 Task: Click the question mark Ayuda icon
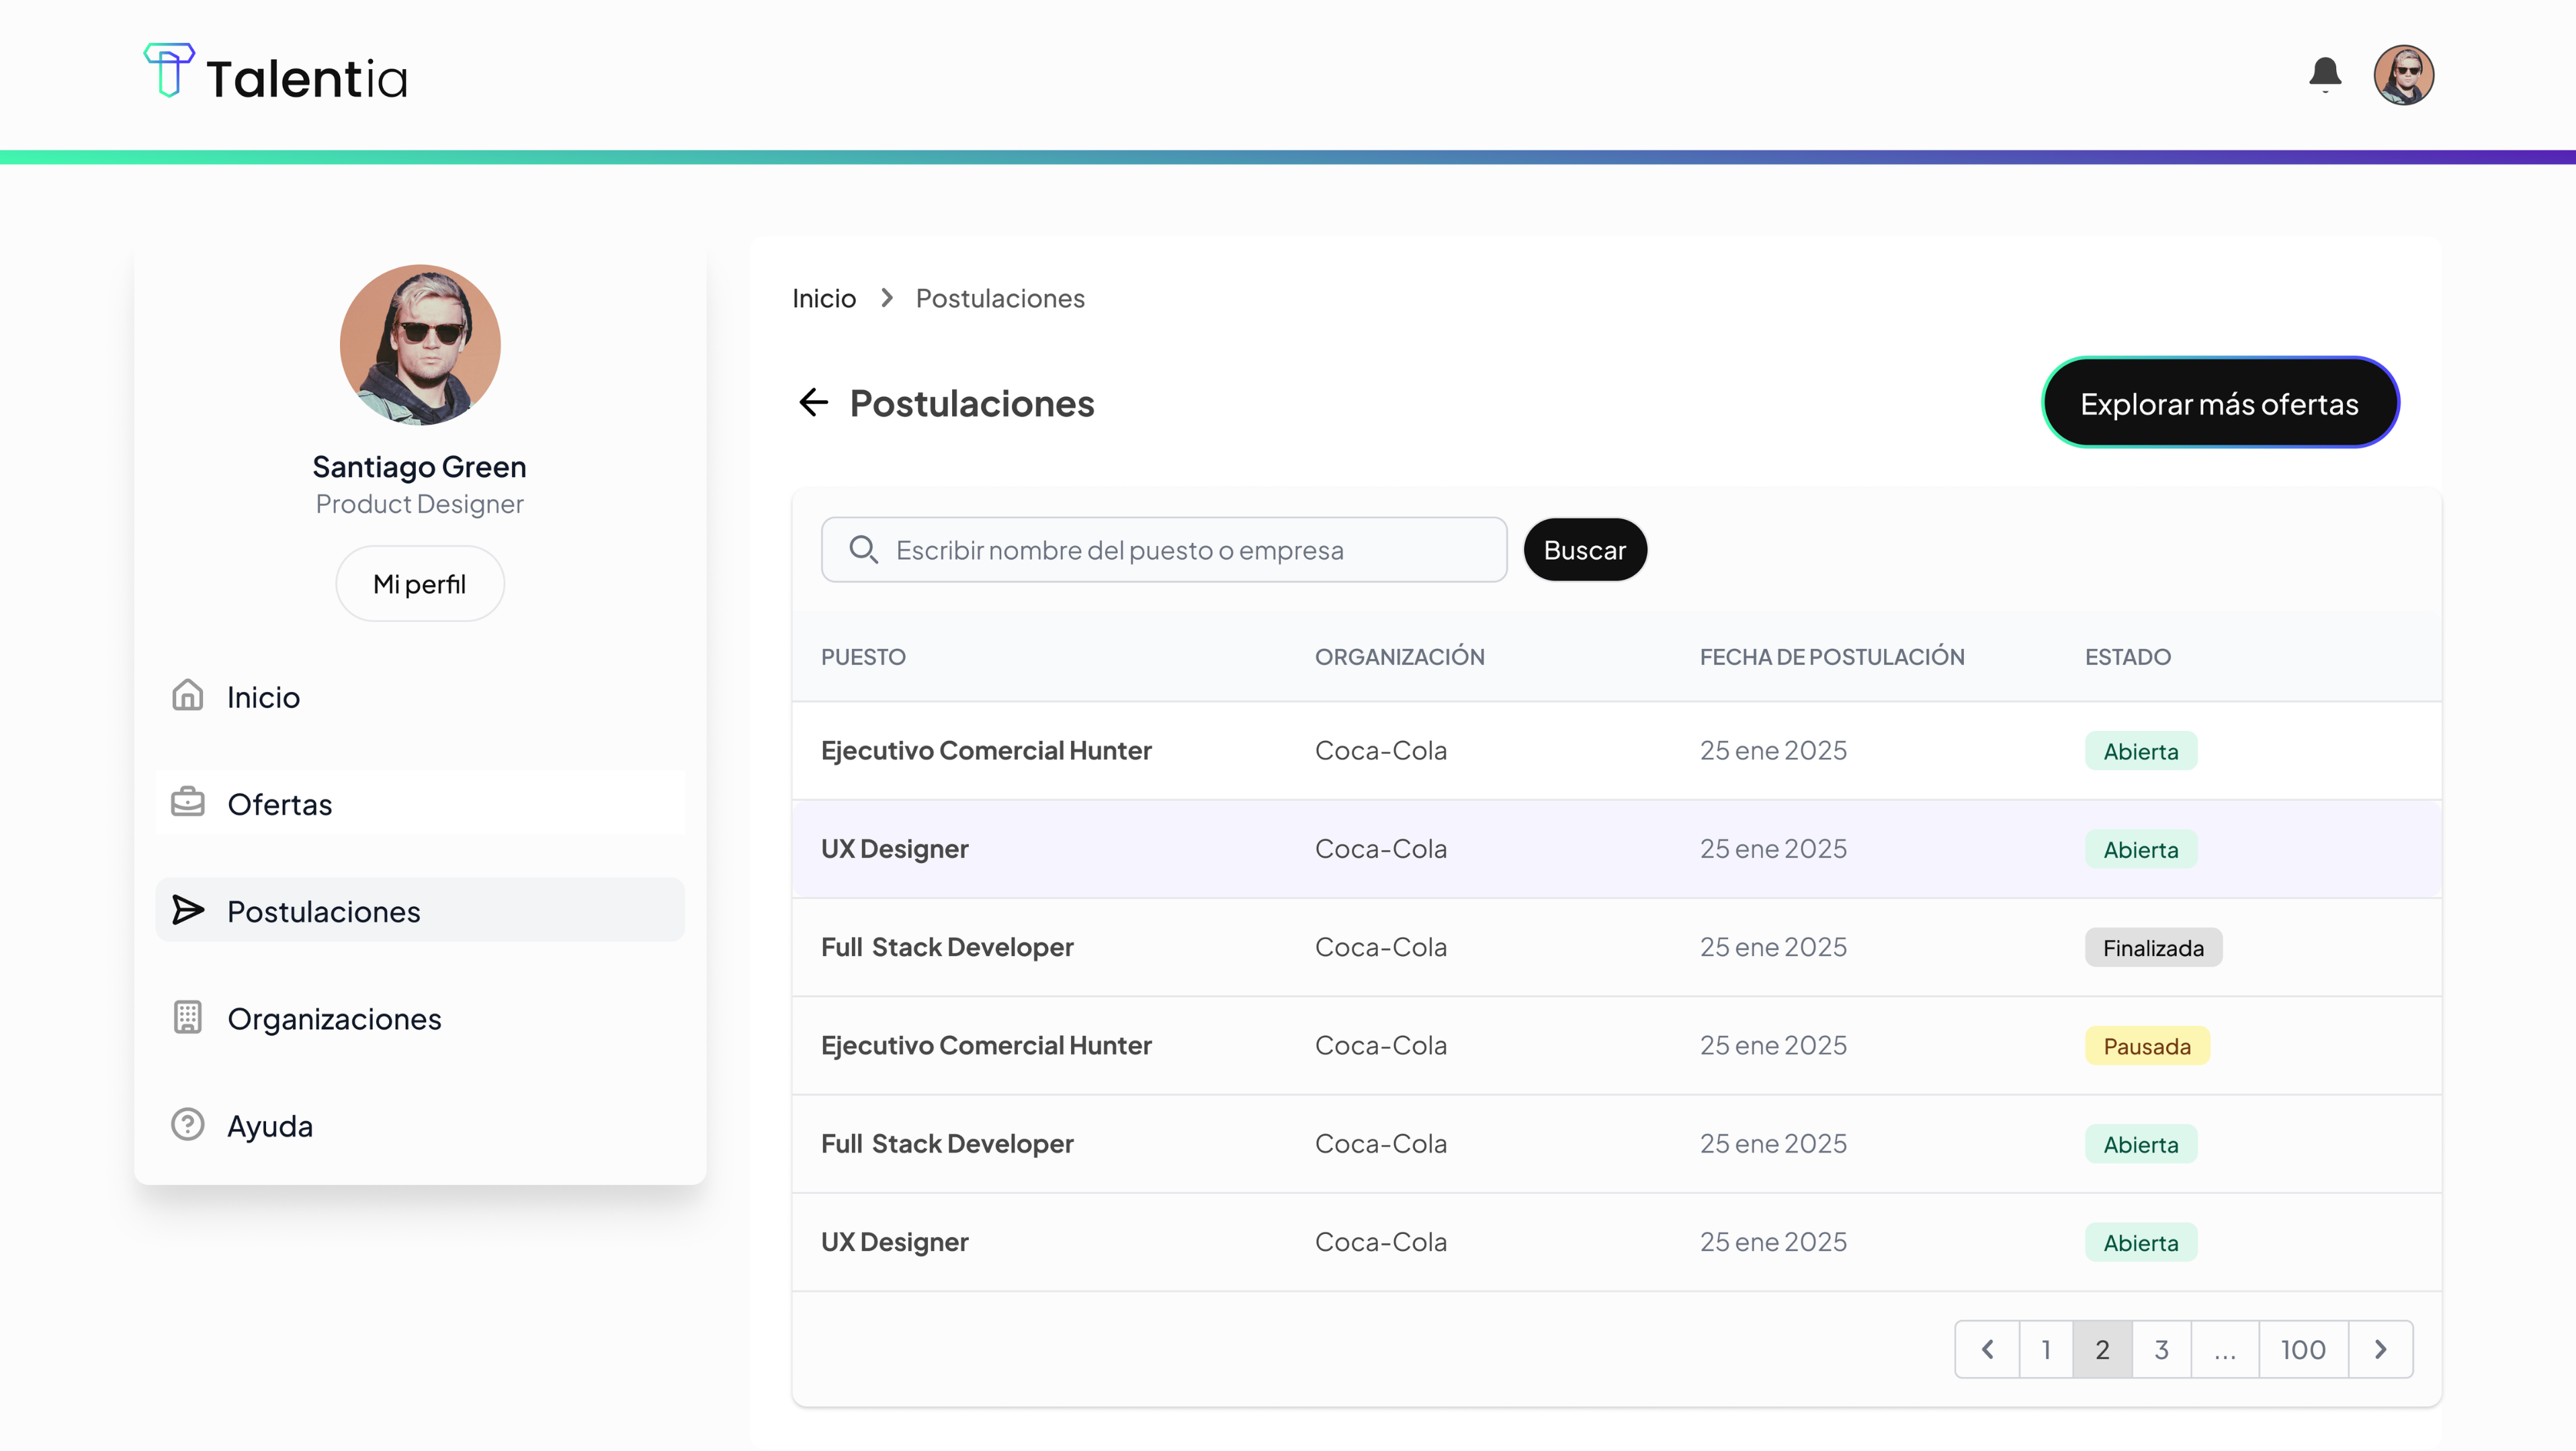tap(187, 1125)
